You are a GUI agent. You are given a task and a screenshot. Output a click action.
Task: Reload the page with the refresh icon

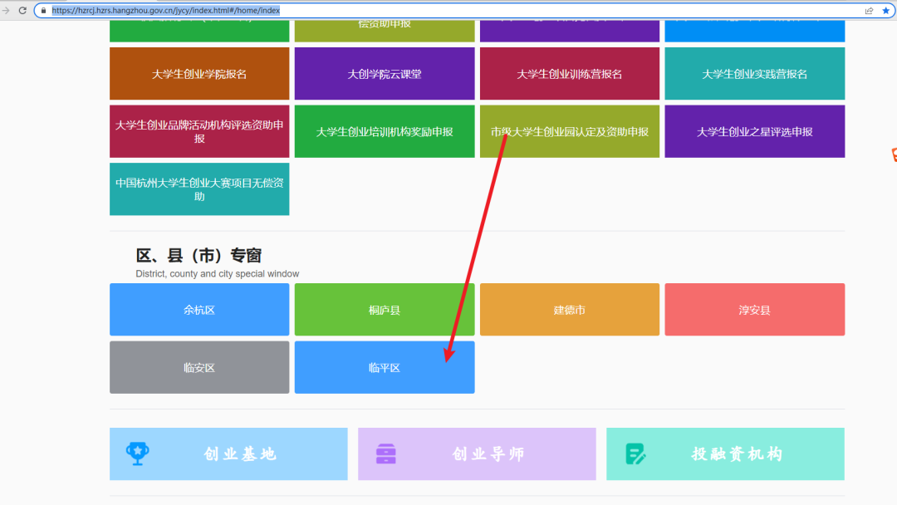pos(22,10)
